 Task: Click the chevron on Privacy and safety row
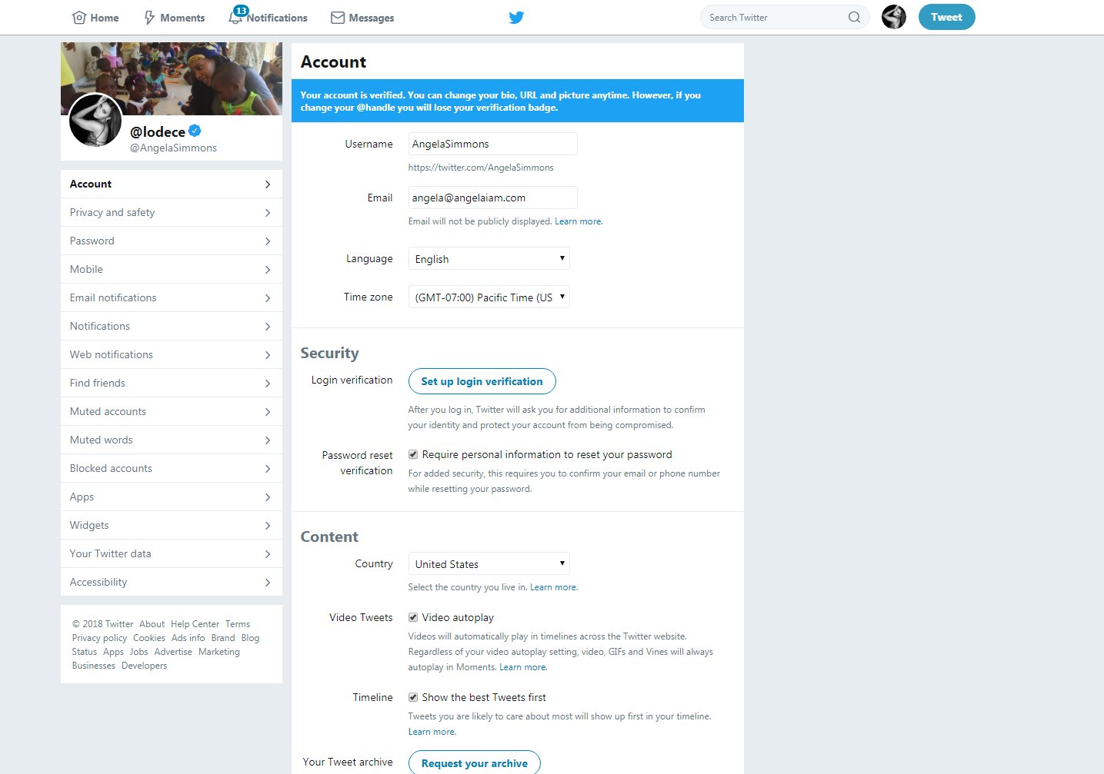[268, 213]
